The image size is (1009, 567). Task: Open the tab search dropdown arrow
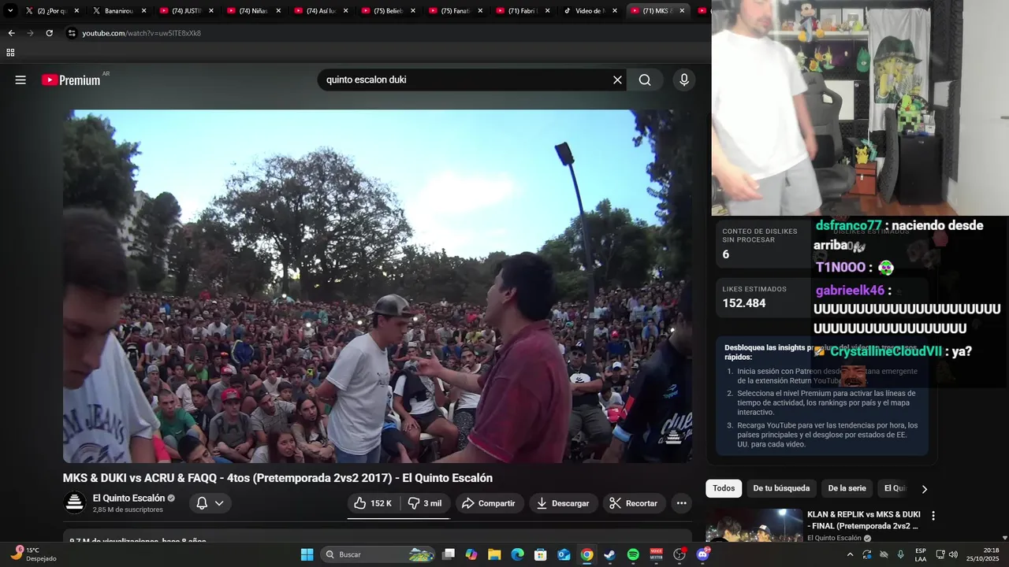(10, 11)
